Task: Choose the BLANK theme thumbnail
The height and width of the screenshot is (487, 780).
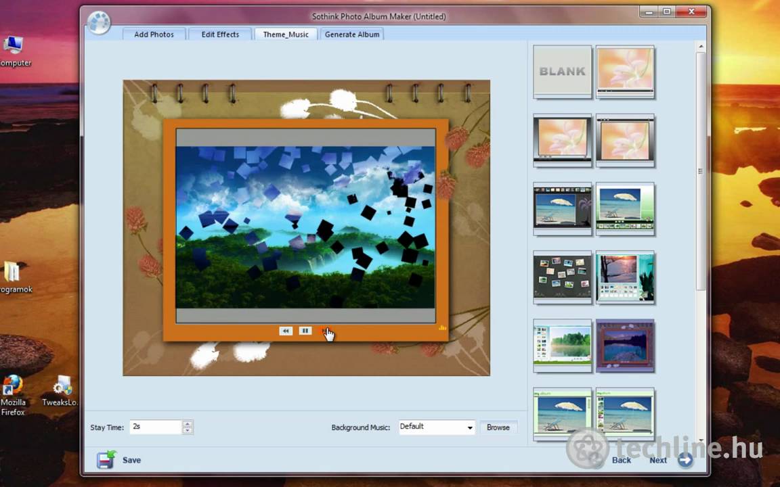Action: pos(562,71)
